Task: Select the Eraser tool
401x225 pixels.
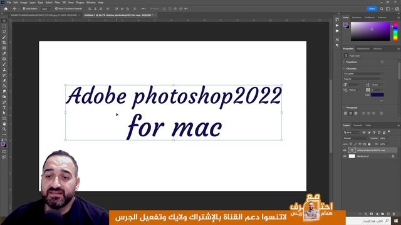Action: click(4, 81)
